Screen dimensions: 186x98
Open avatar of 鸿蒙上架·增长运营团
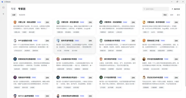pyautogui.click(x=15, y=22)
